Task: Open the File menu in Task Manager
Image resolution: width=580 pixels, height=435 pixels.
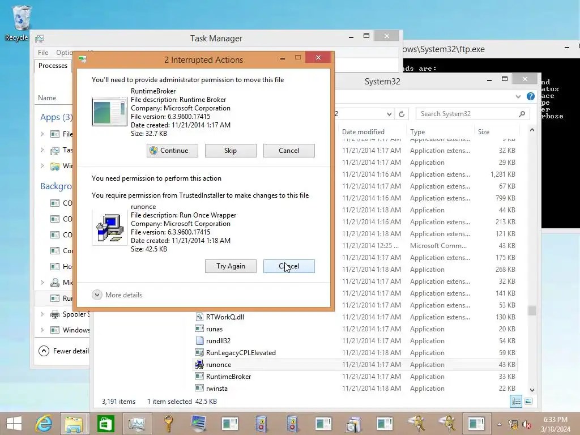Action: [x=43, y=53]
